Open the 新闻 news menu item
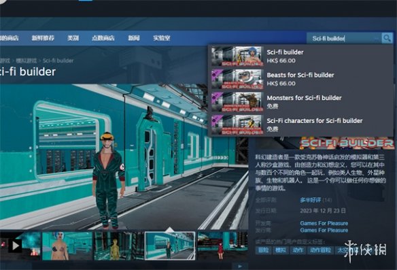The width and height of the screenshot is (397, 270). (134, 38)
